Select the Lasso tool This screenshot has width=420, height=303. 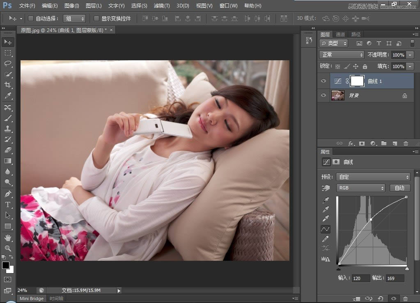[x=8, y=64]
